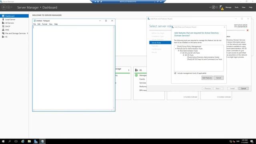Click Notepad vertical scrollbar
Screen dimensions: 256x144
pyautogui.click(x=114, y=68)
